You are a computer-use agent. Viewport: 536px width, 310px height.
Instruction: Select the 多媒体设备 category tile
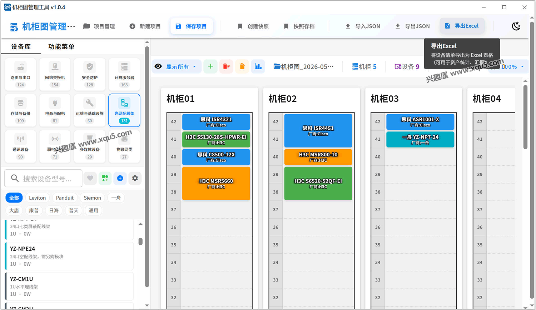[90, 146]
